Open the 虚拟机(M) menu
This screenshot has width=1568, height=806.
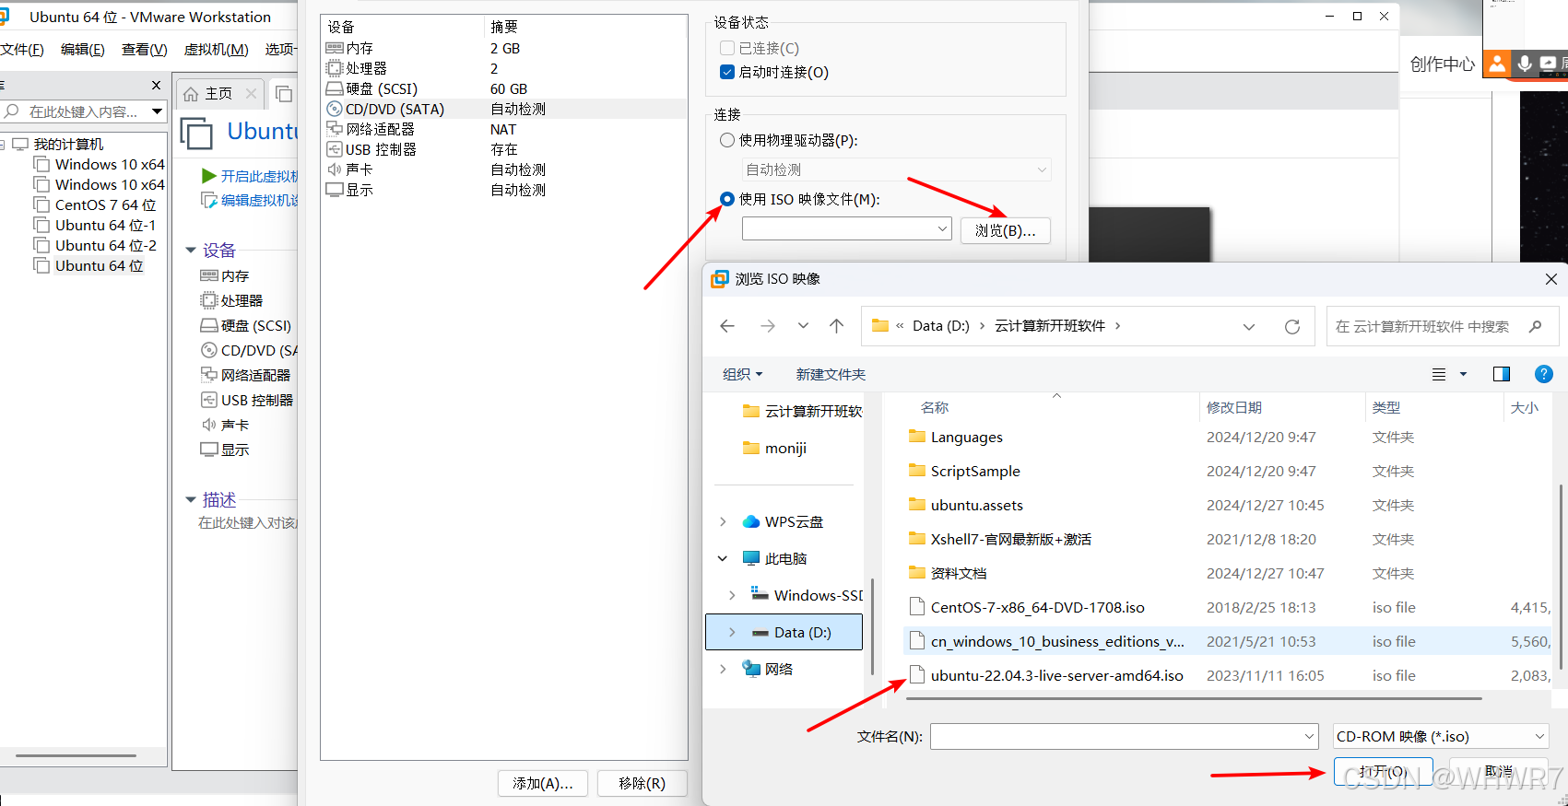tap(216, 49)
